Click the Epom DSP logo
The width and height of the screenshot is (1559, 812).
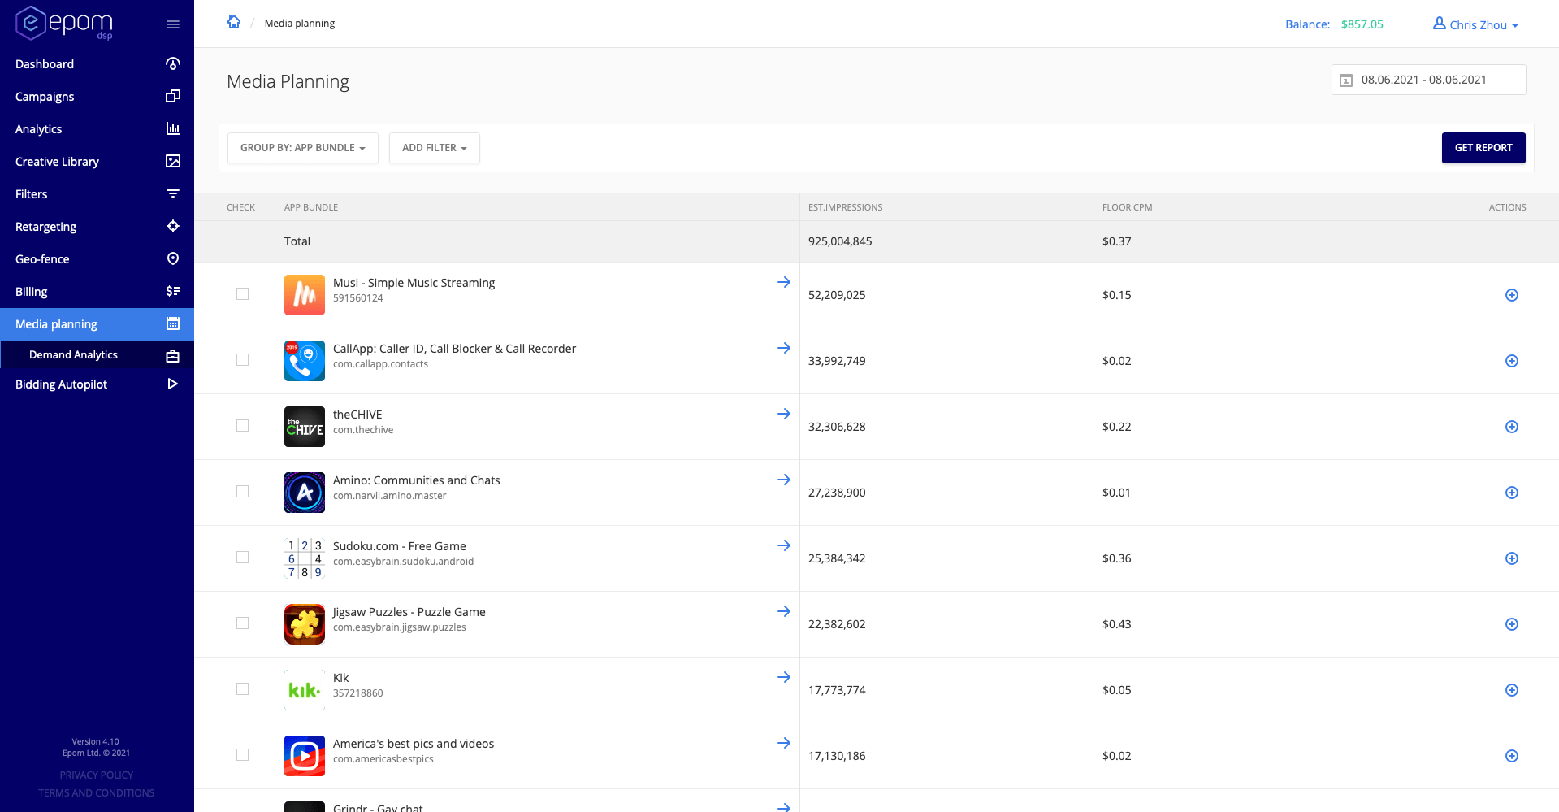64,23
